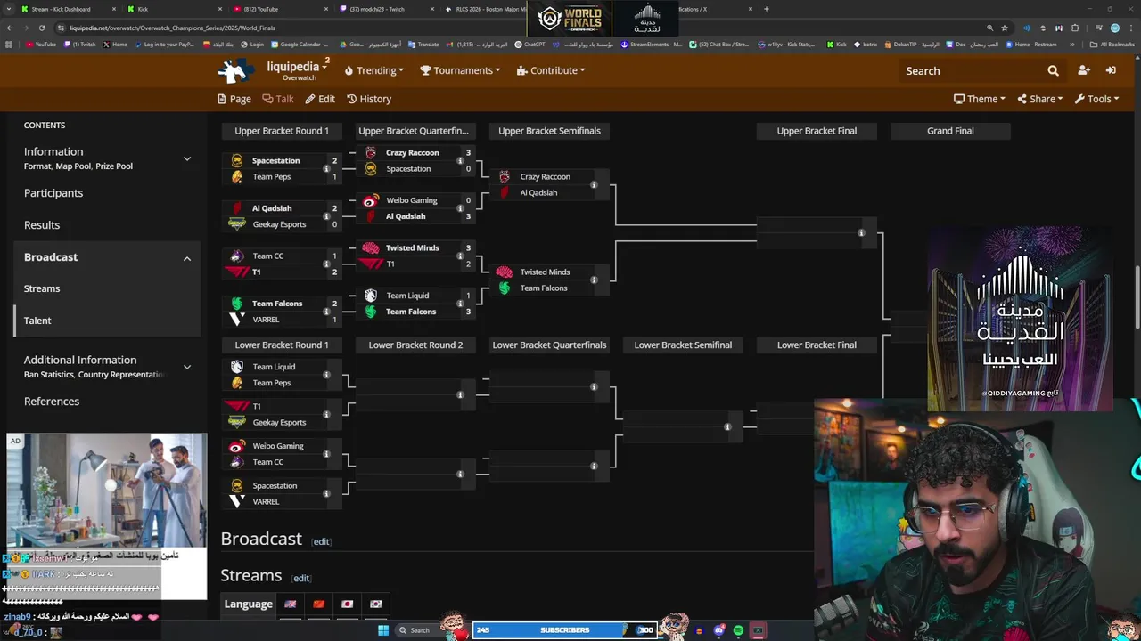Click Weibo Gaming logo in Upper Bracket Quarterfinals
Image resolution: width=1141 pixels, height=641 pixels.
pyautogui.click(x=371, y=200)
